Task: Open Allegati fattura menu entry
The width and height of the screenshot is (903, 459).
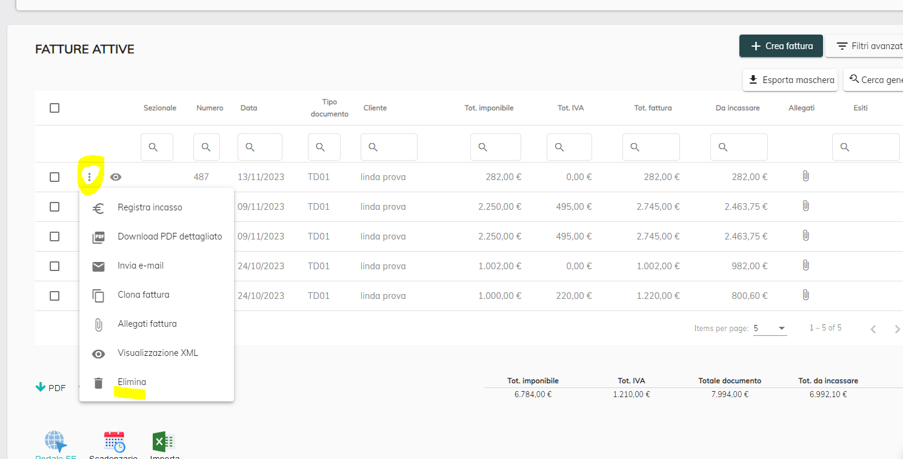Action: [156, 324]
